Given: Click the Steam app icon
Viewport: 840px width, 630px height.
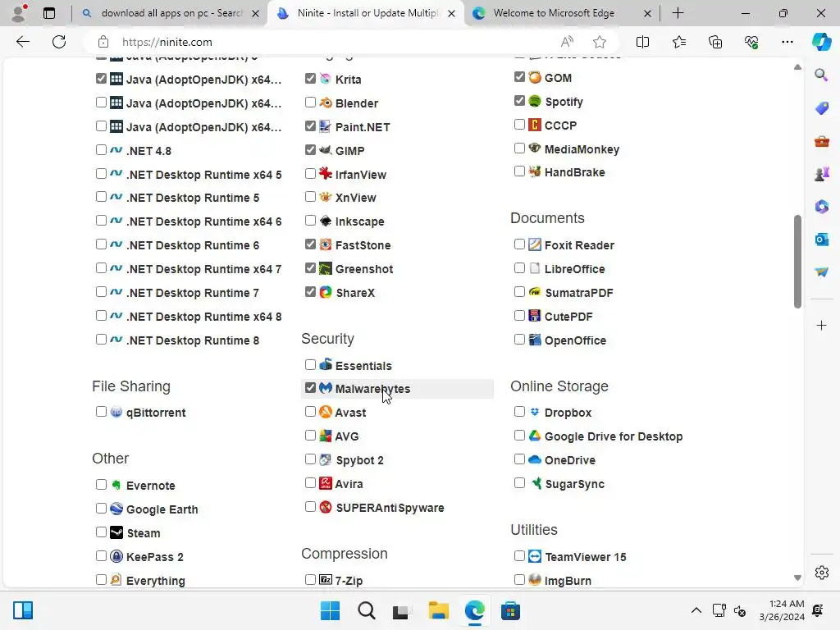Looking at the screenshot, I should click(x=116, y=532).
